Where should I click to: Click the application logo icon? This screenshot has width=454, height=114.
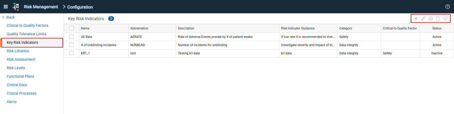tap(16, 7)
